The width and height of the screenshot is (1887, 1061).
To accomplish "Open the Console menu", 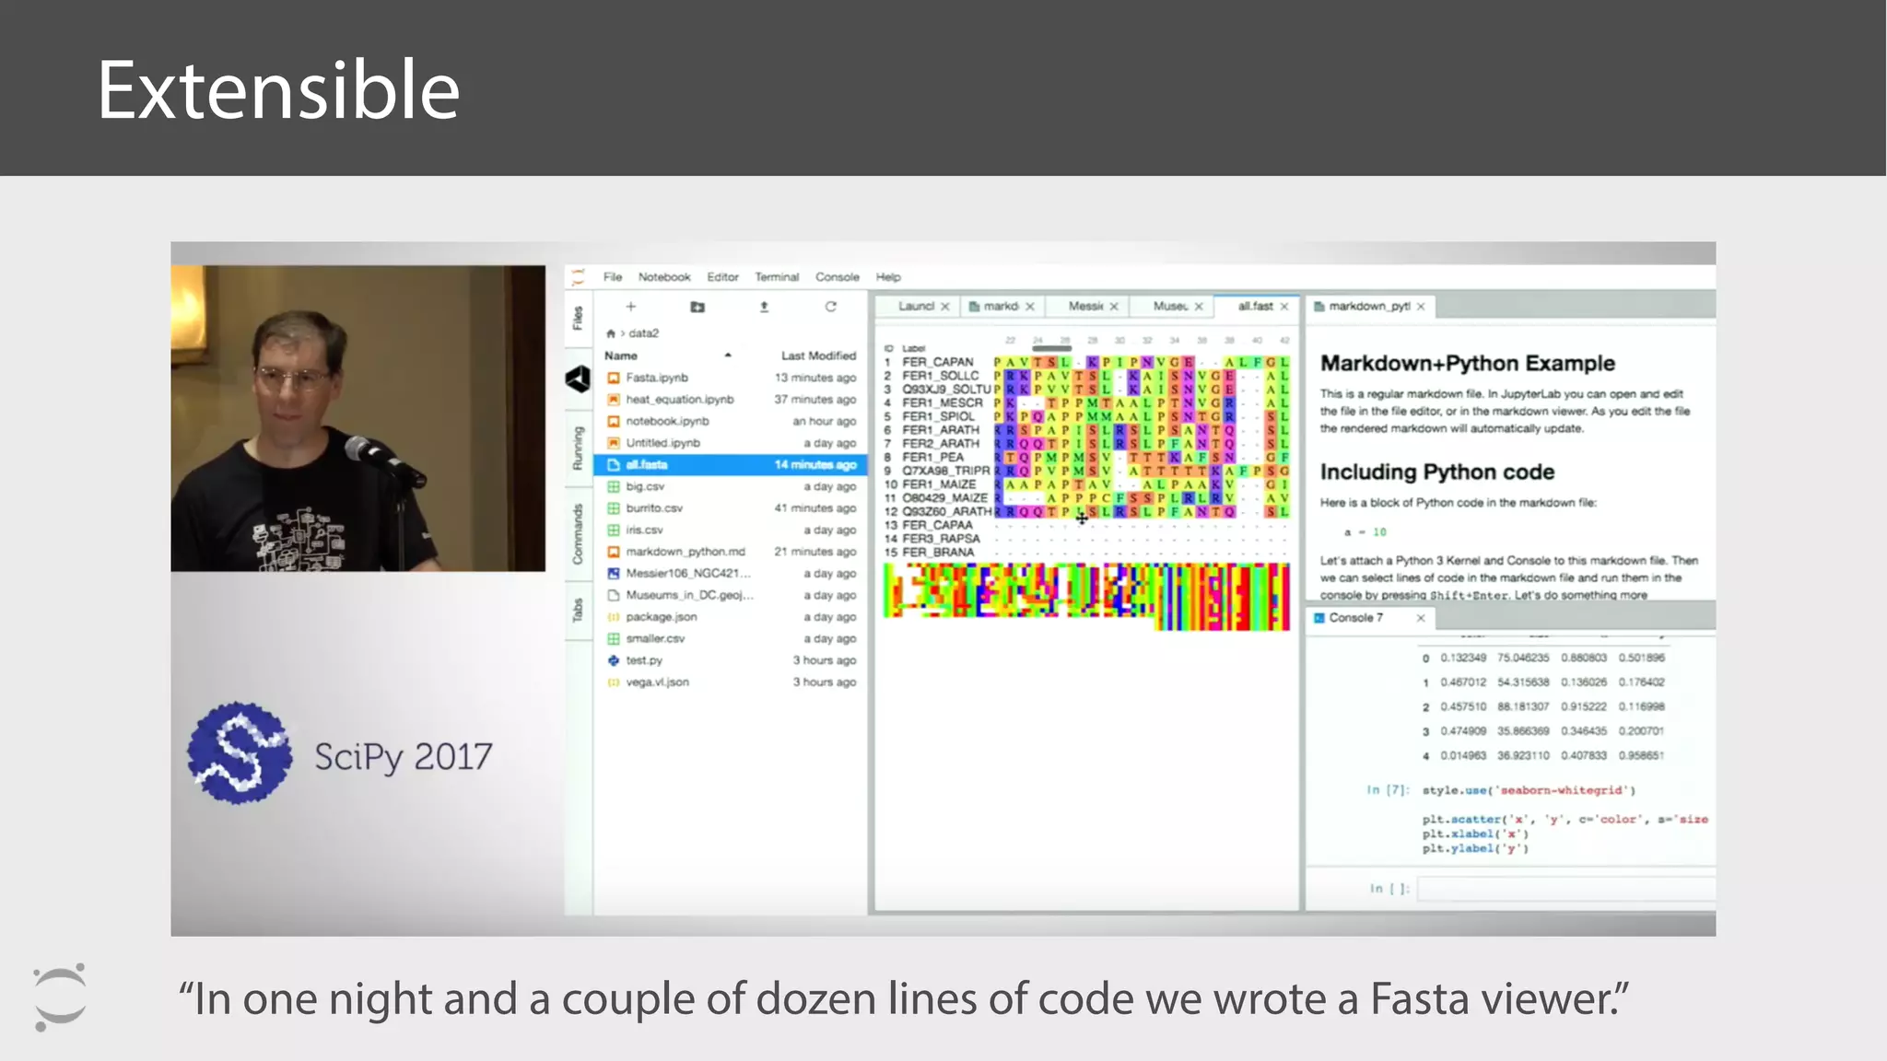I will [838, 277].
